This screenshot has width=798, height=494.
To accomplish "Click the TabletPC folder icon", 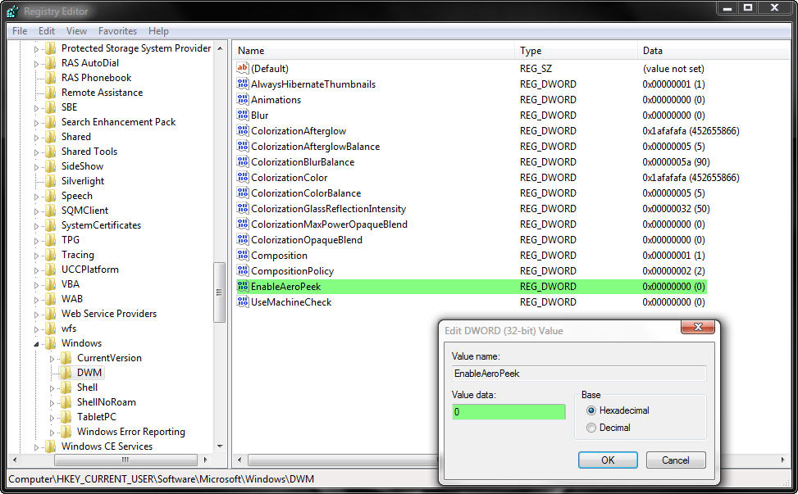I will pyautogui.click(x=66, y=417).
